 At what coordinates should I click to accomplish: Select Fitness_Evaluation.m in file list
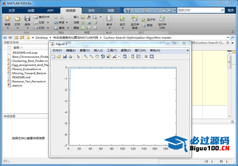[27, 69]
